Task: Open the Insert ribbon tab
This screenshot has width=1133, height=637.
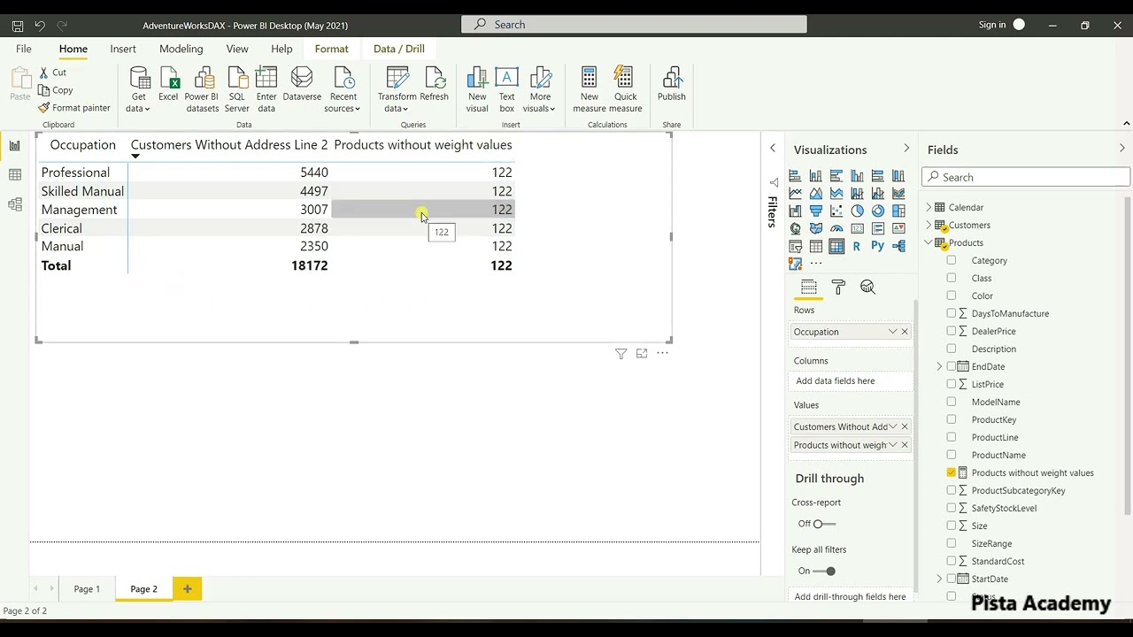Action: point(123,49)
